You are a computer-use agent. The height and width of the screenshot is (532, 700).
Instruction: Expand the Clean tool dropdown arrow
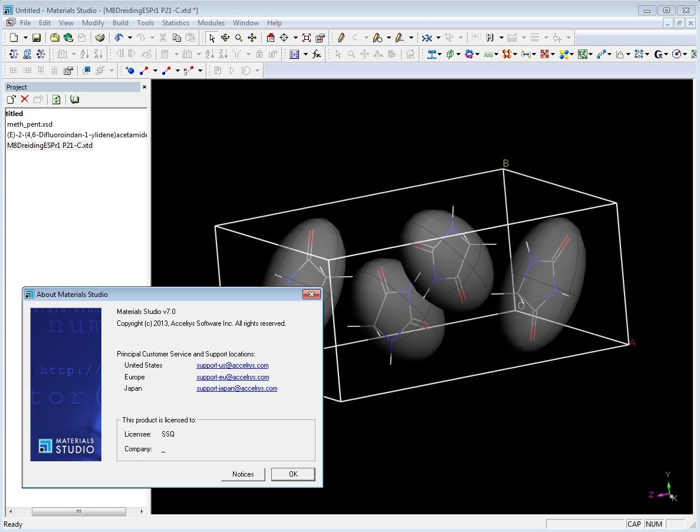[438, 38]
